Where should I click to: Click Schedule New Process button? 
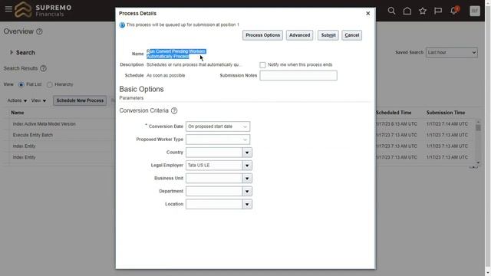(80, 100)
